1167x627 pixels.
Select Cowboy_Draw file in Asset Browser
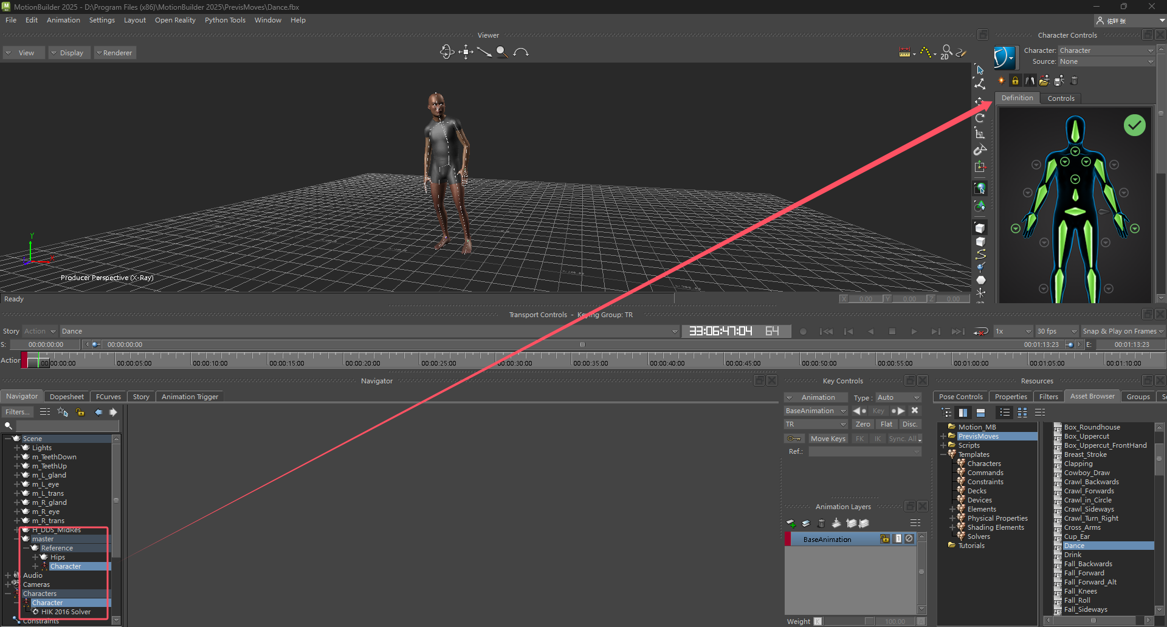[1087, 473]
